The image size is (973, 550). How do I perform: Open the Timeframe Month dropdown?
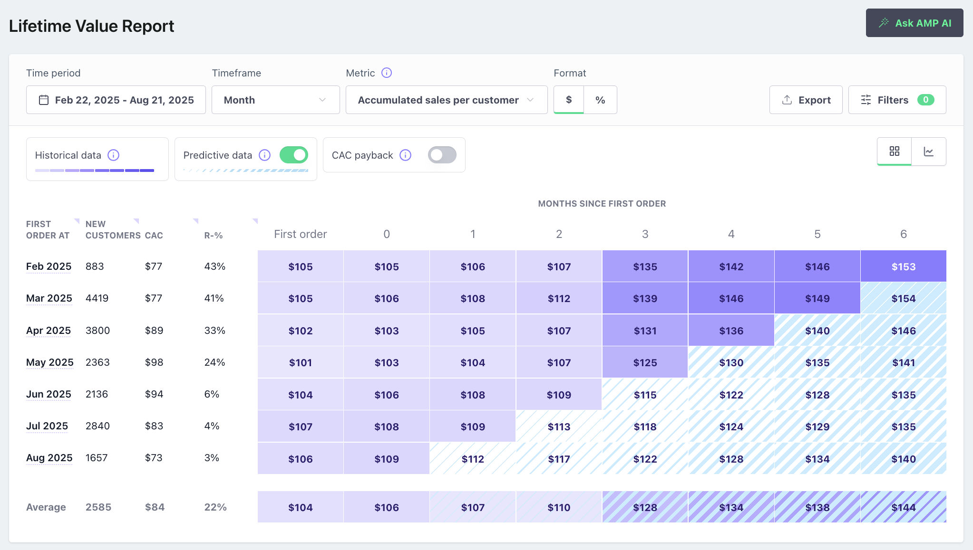275,100
